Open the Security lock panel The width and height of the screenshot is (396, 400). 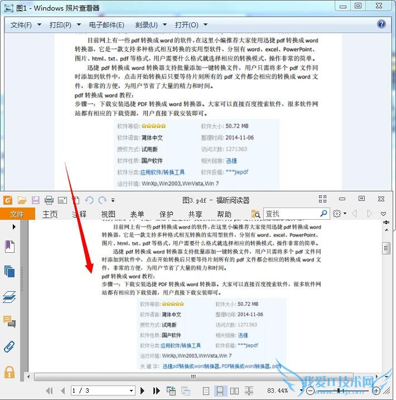pyautogui.click(x=9, y=372)
